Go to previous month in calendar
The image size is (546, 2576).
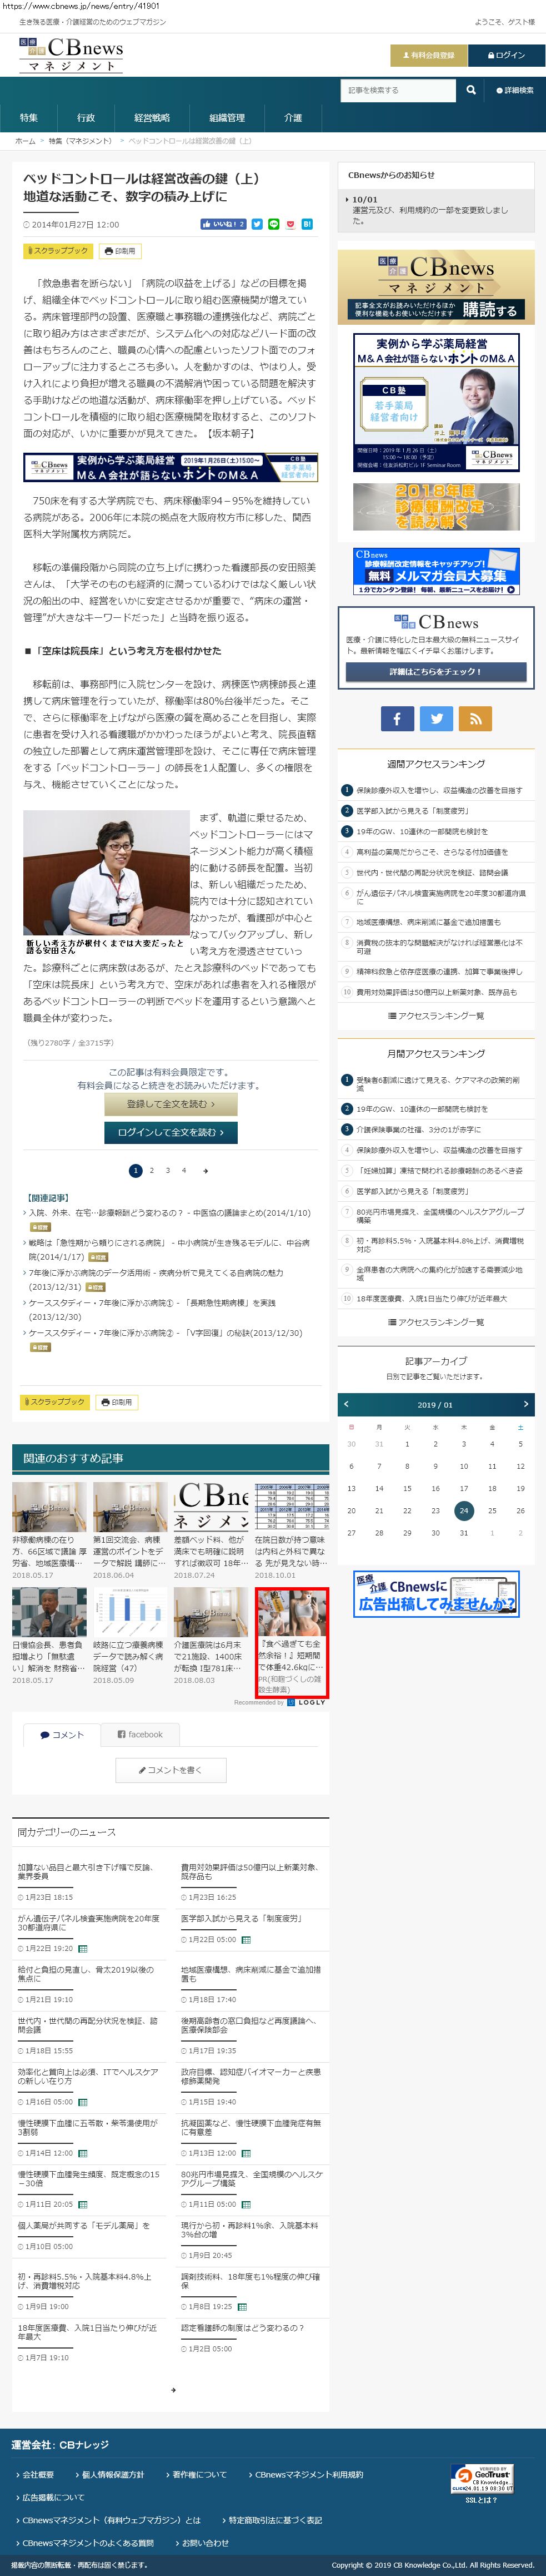click(x=347, y=1404)
